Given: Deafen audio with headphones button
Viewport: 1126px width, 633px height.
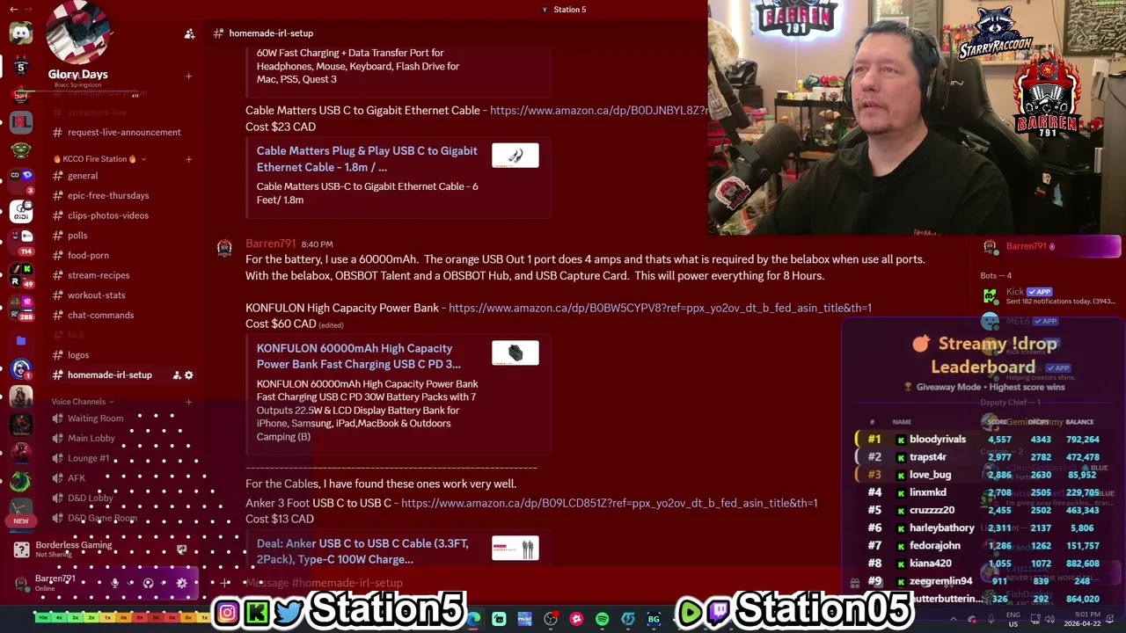Looking at the screenshot, I should [x=149, y=583].
